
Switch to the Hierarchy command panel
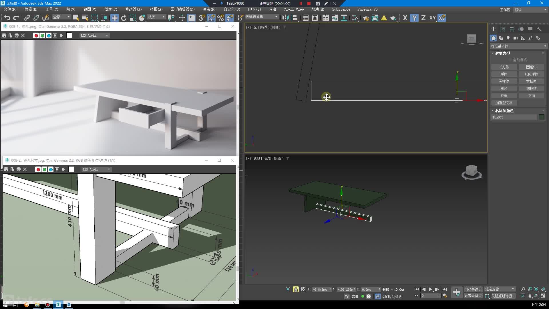point(512,29)
